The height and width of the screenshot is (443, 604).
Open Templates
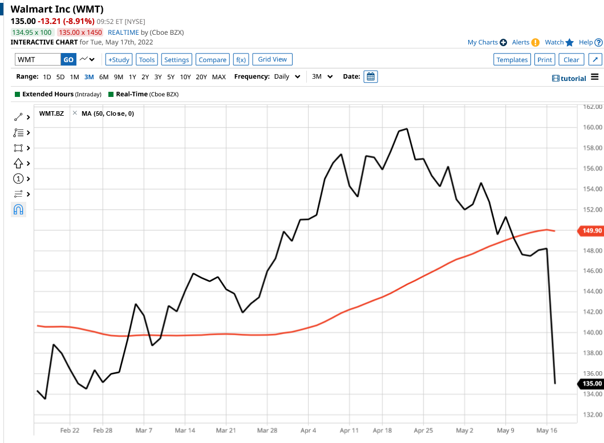(512, 60)
